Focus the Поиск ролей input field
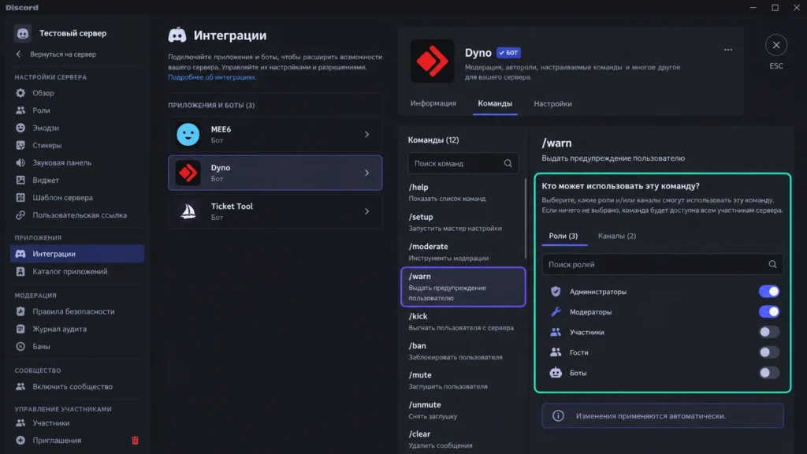Screen dimensions: 807x454 coord(662,264)
